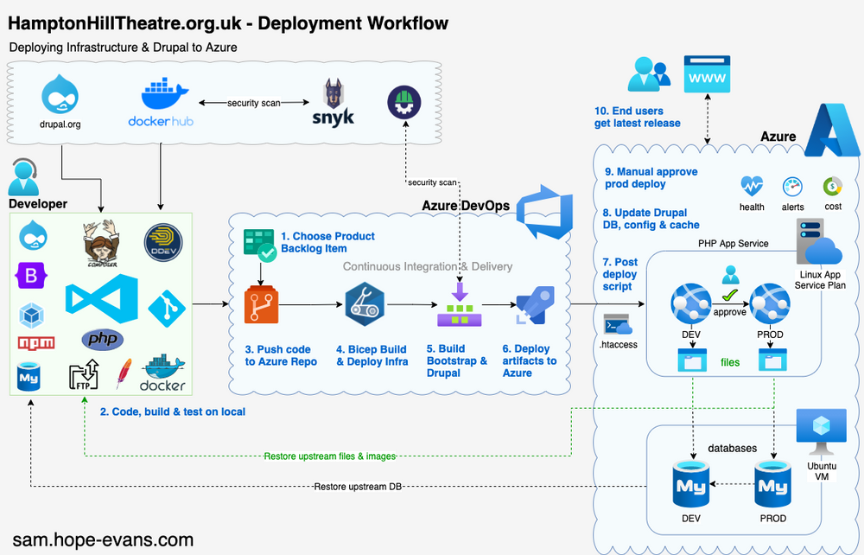Screen dimensions: 864x555
Task: Click the PHP logo
Action: 102,340
